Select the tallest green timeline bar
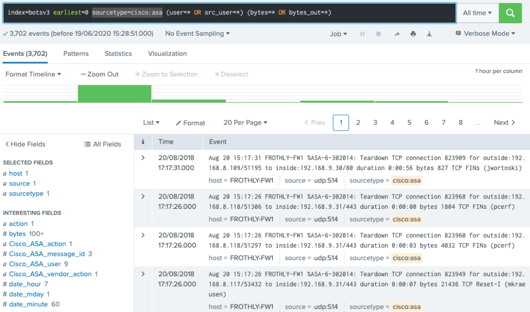Viewport: 530px width, 312px height. click(114, 94)
